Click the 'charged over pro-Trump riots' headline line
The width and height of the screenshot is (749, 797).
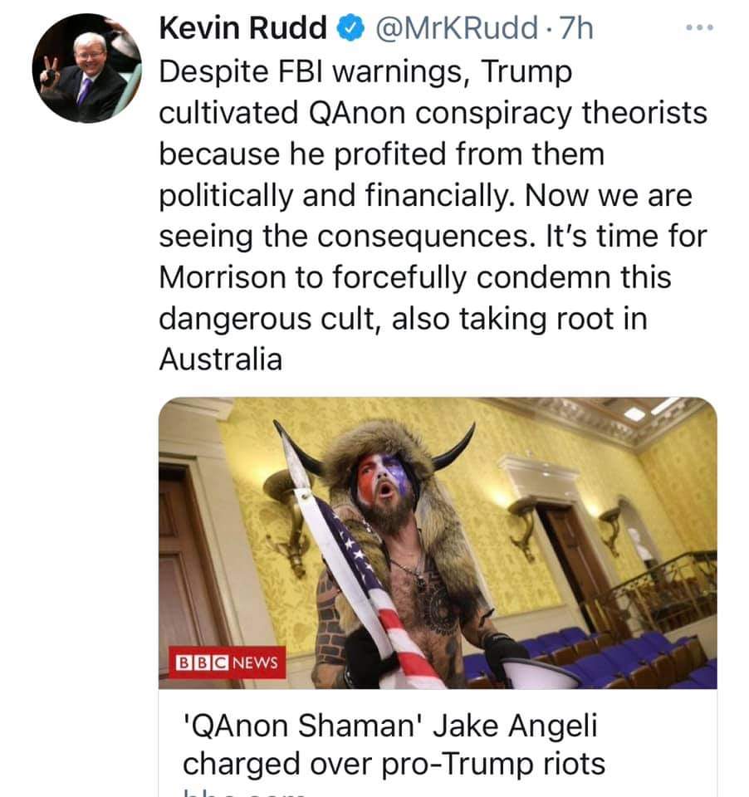(394, 764)
